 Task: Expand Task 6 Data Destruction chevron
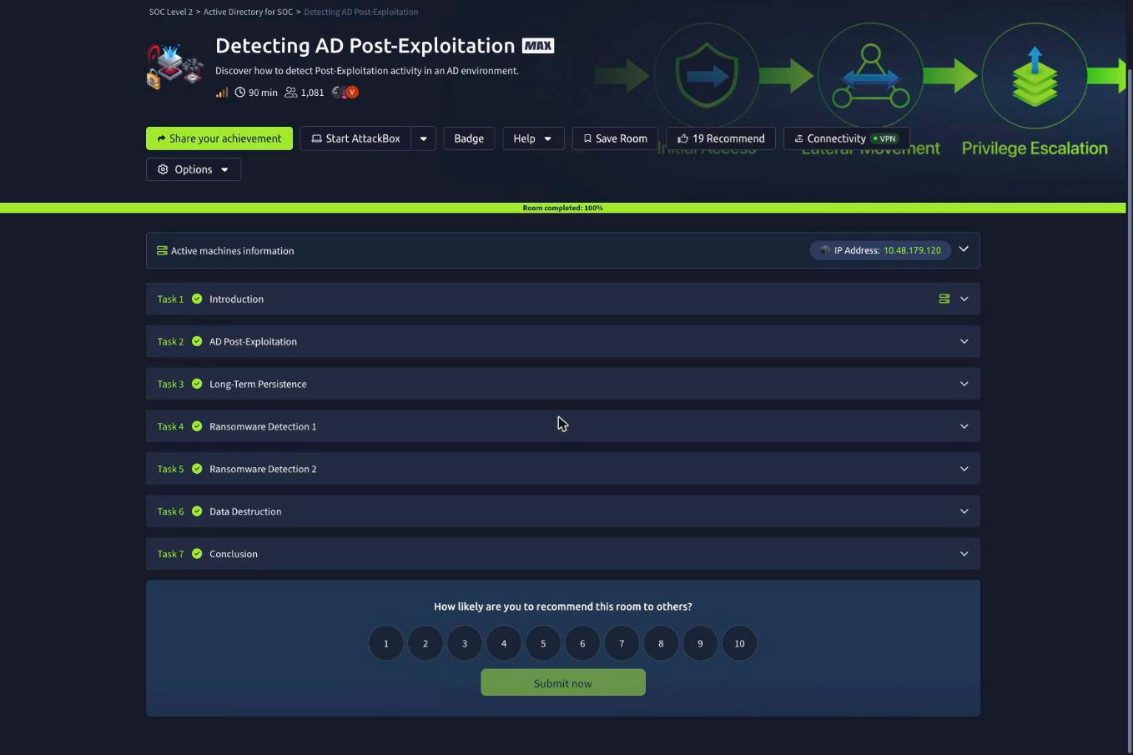pos(964,511)
